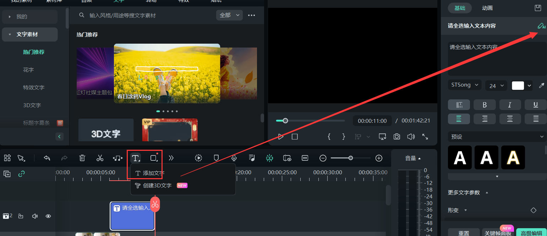Show more tools with the double-chevron icon
This screenshot has height=236, width=547.
[x=171, y=158]
